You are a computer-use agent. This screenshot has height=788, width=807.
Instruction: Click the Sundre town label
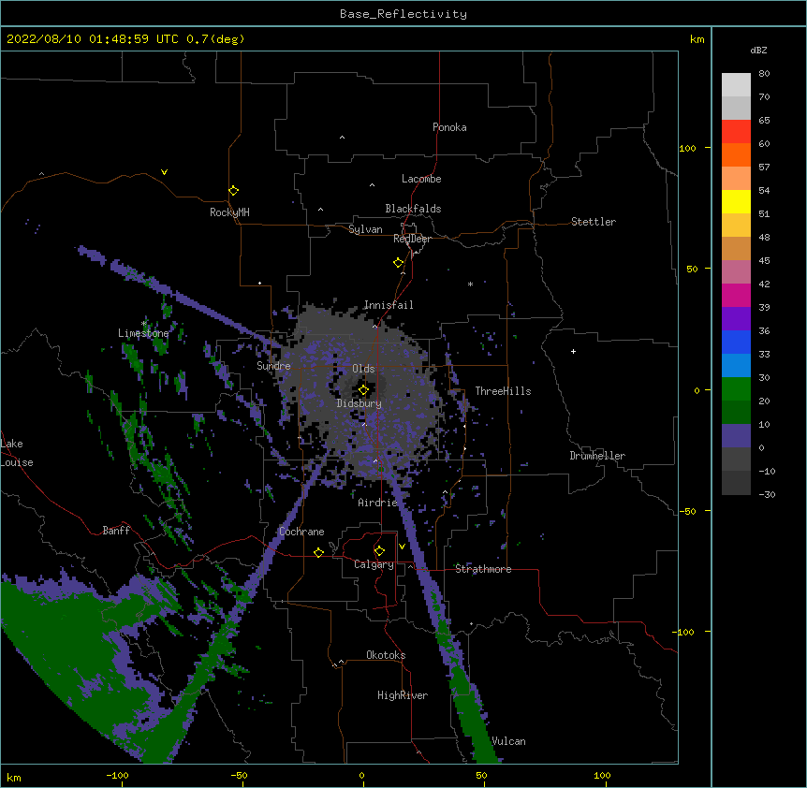tap(273, 366)
